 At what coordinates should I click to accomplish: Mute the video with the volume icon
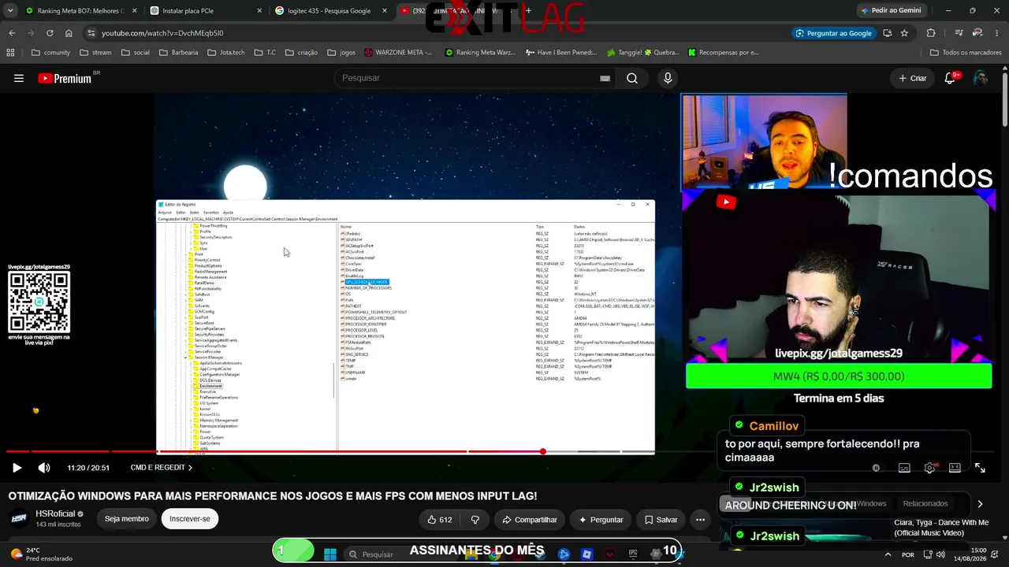[x=44, y=468]
